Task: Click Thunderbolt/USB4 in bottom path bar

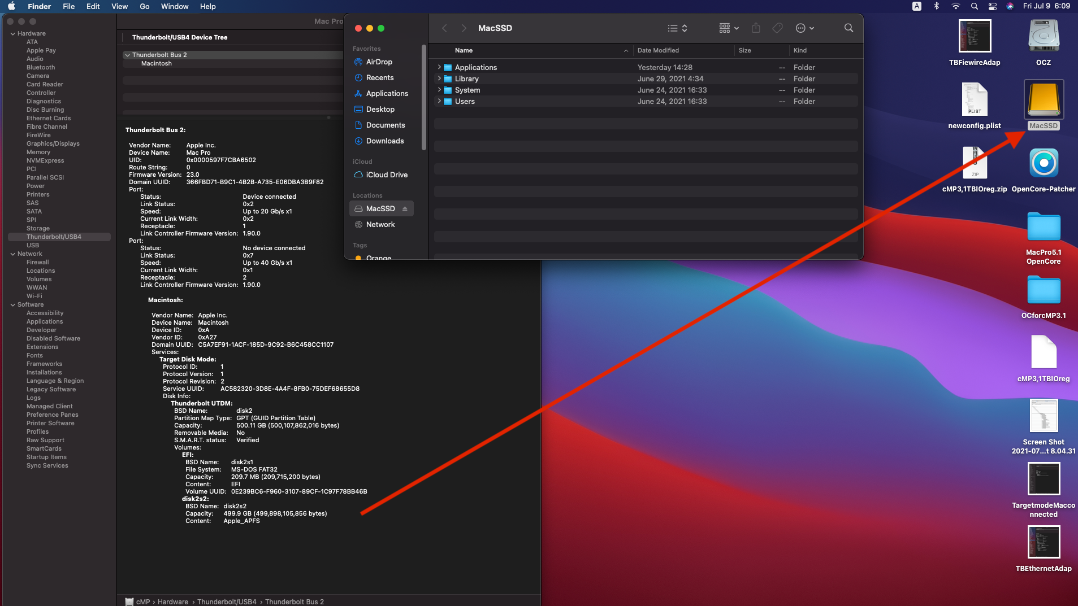Action: (227, 602)
